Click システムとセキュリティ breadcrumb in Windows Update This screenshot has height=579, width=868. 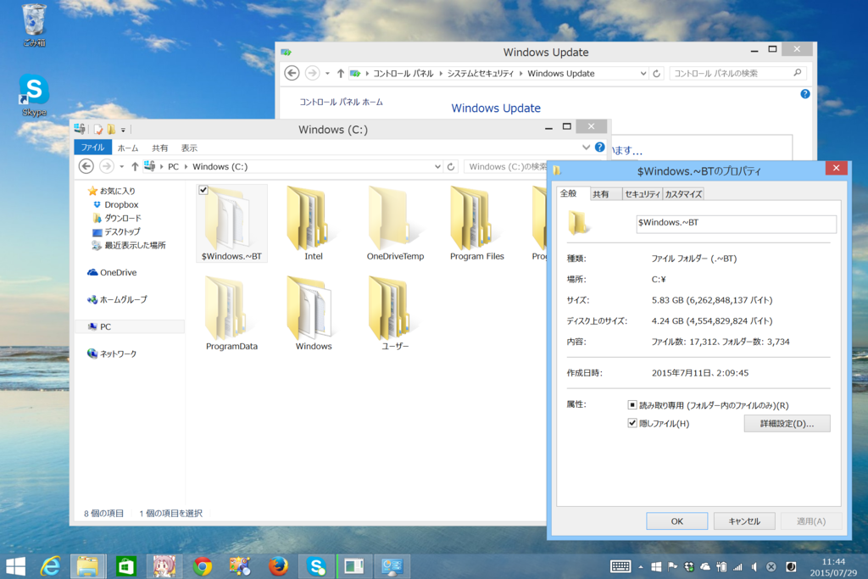480,73
